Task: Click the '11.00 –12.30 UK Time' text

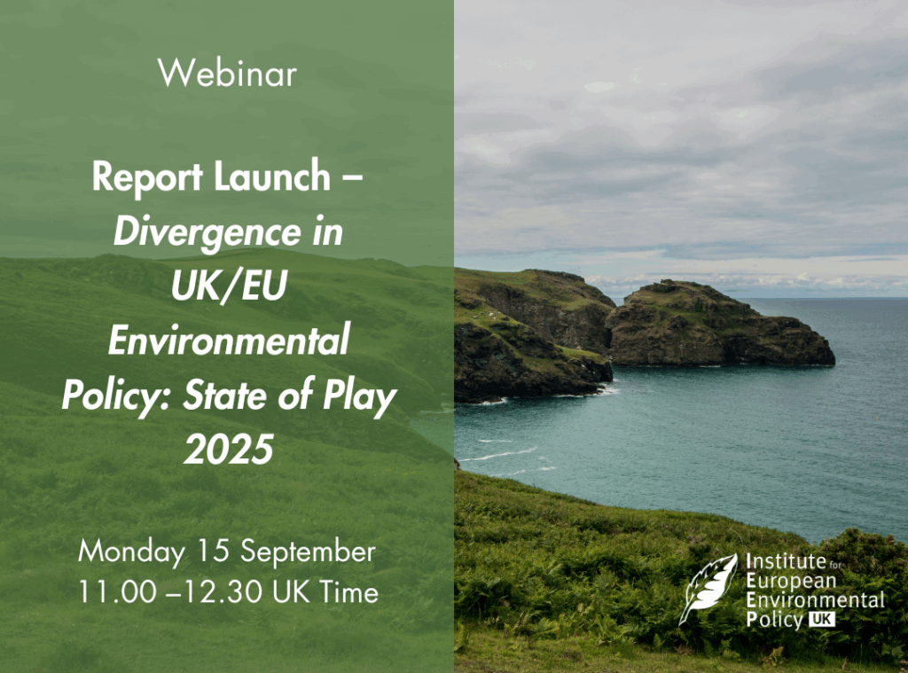Action: tap(227, 591)
